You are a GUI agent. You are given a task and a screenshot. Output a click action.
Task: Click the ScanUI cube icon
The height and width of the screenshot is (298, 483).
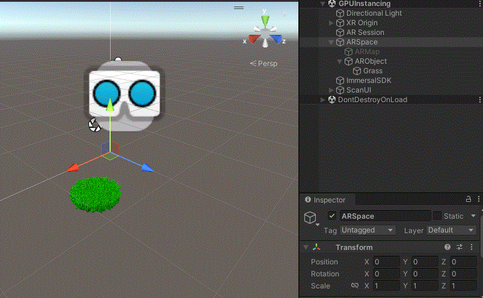[340, 90]
